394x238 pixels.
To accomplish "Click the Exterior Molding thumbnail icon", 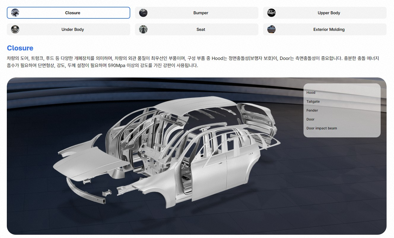I will pos(271,29).
